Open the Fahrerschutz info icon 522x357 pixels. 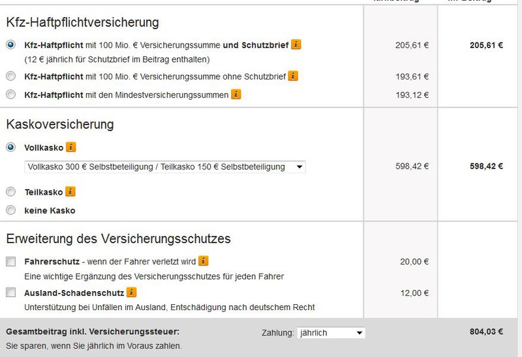[204, 261]
